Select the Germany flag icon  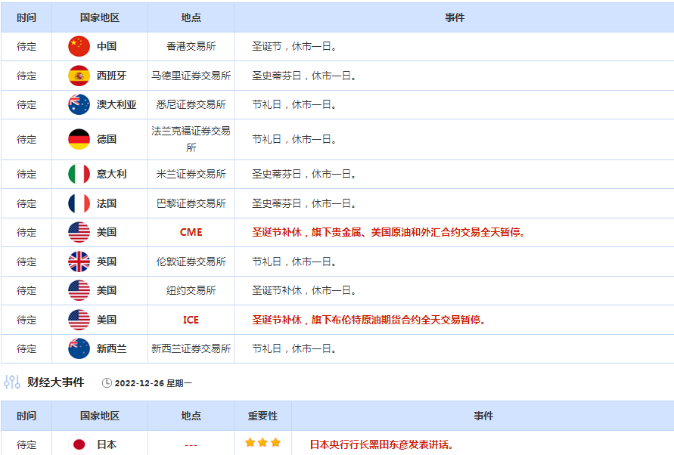pyautogui.click(x=79, y=139)
